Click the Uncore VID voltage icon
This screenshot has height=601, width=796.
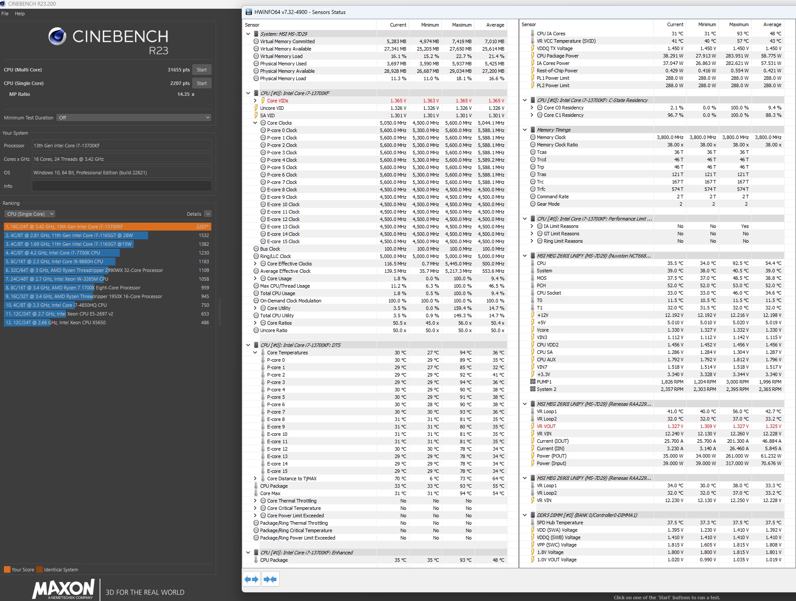256,108
